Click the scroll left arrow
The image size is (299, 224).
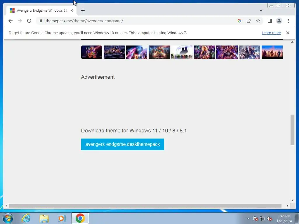[x=6, y=206]
